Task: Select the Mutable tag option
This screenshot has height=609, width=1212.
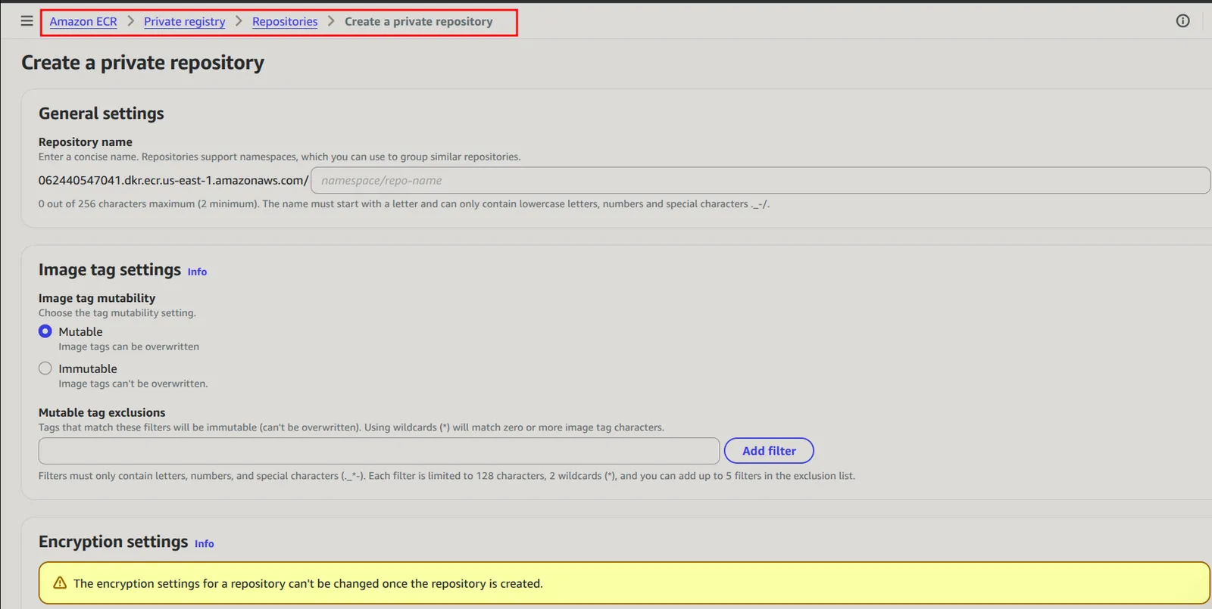Action: coord(45,331)
